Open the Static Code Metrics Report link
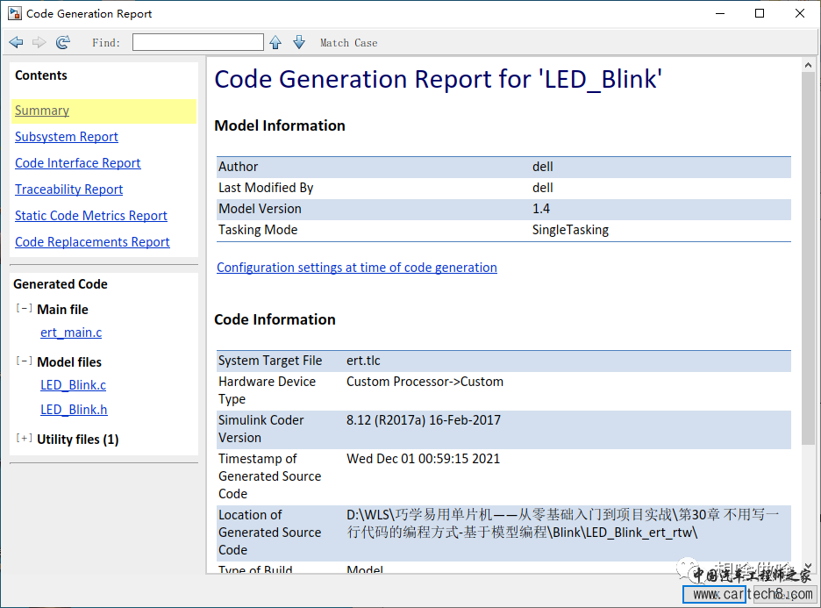Image resolution: width=821 pixels, height=608 pixels. 91,216
